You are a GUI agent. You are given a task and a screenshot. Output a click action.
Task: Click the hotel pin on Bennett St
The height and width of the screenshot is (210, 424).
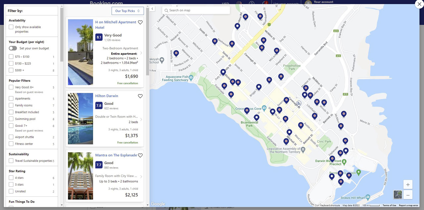tap(314, 116)
